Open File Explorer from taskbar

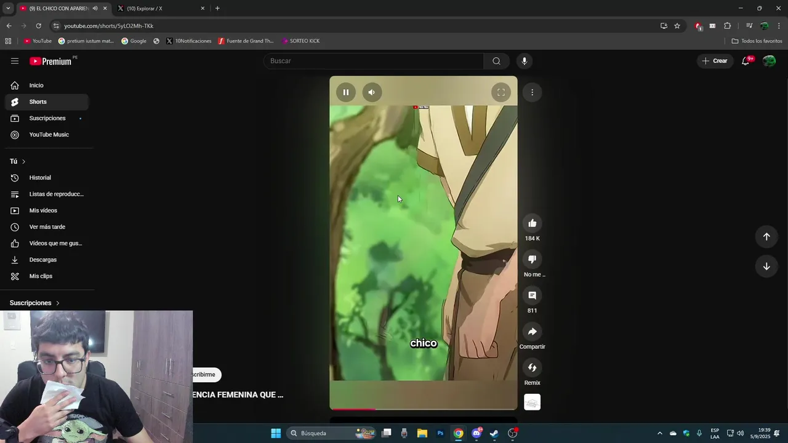coord(422,433)
